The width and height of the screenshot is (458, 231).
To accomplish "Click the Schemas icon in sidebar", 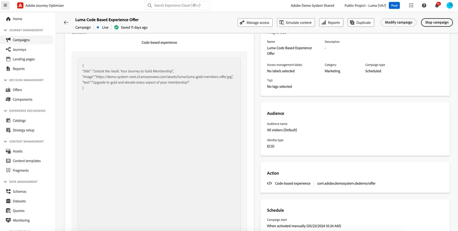I will (8, 192).
